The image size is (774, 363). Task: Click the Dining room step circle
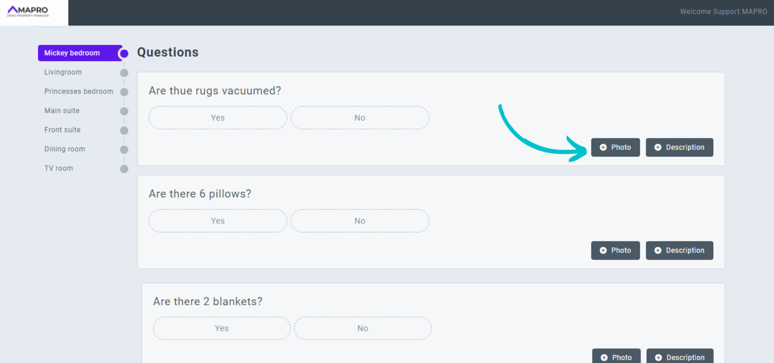pos(124,150)
